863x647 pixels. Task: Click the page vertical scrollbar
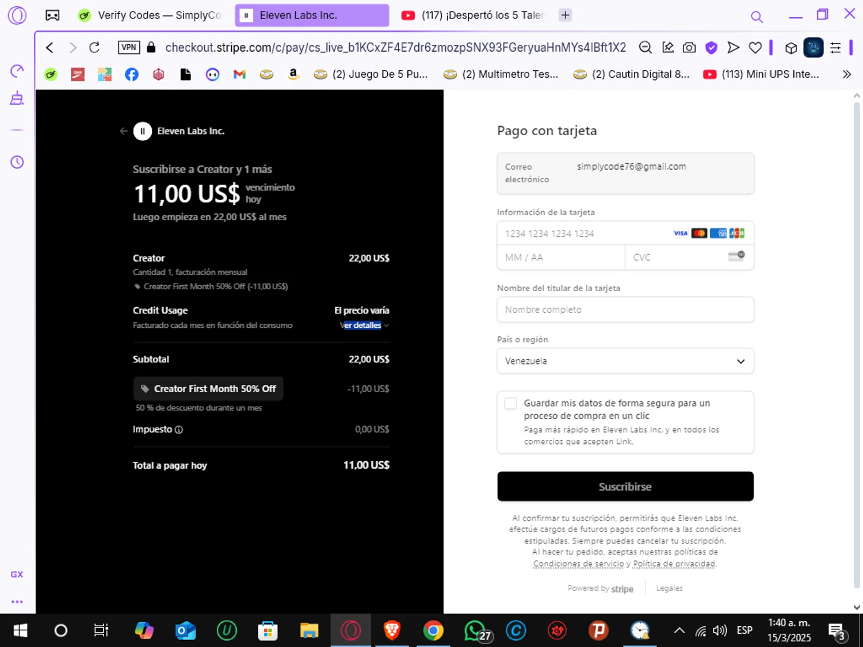857,345
